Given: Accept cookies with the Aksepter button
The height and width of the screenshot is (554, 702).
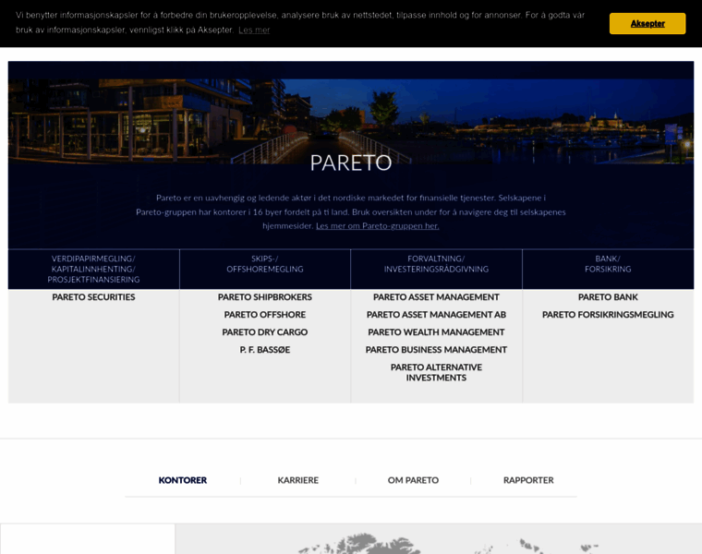Looking at the screenshot, I should [x=647, y=24].
